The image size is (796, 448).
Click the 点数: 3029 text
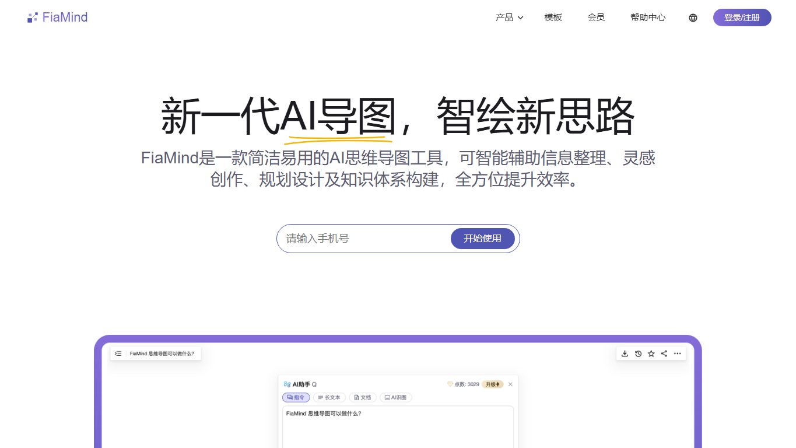[x=467, y=384]
